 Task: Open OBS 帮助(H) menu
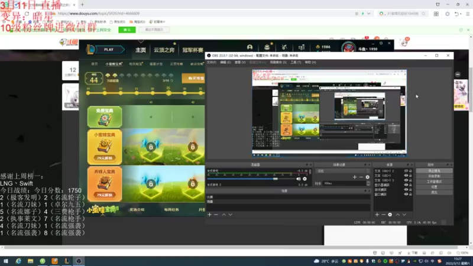pos(310,63)
